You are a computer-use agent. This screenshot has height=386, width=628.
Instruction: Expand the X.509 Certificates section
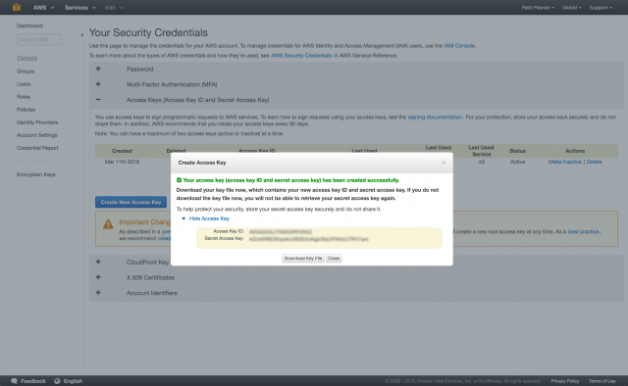point(98,277)
